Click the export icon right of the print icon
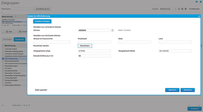The image size is (203, 112). pyautogui.click(x=8, y=25)
